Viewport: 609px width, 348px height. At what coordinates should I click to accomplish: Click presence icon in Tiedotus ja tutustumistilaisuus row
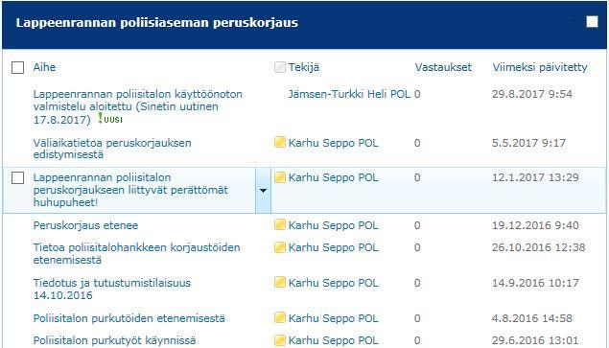(x=280, y=282)
